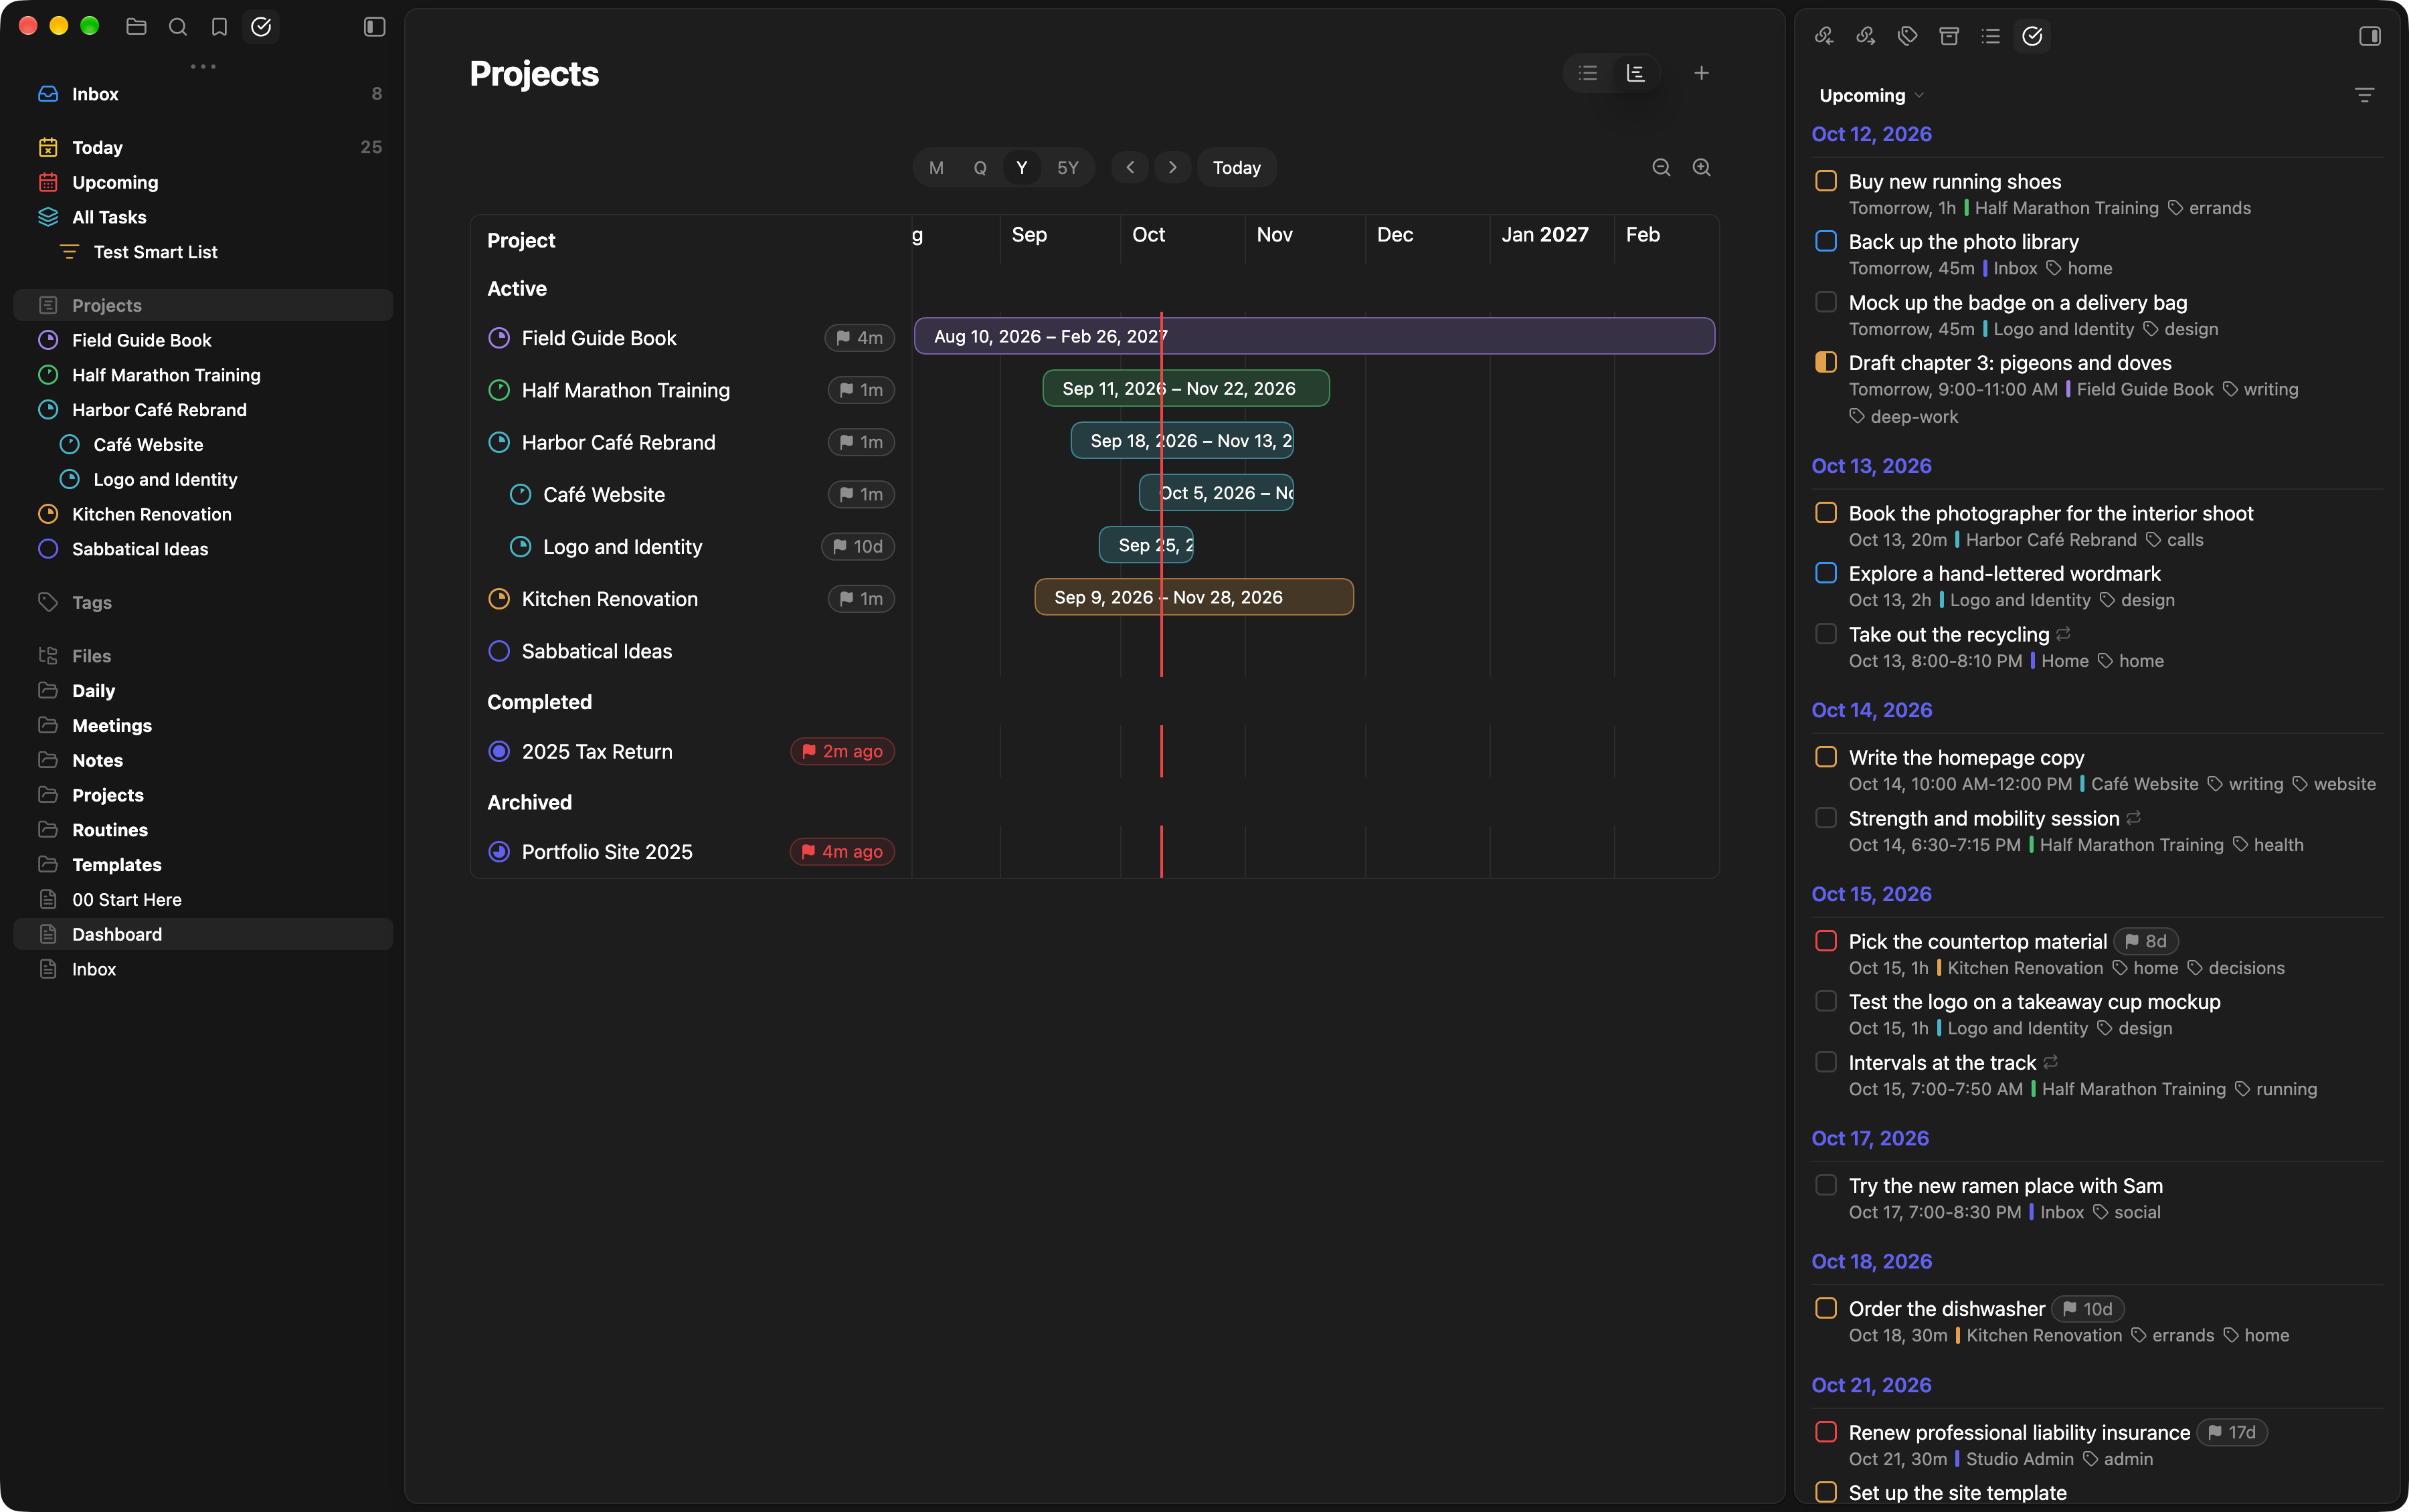The height and width of the screenshot is (1512, 2409).
Task: Open All Tasks in sidebar
Action: click(203, 217)
